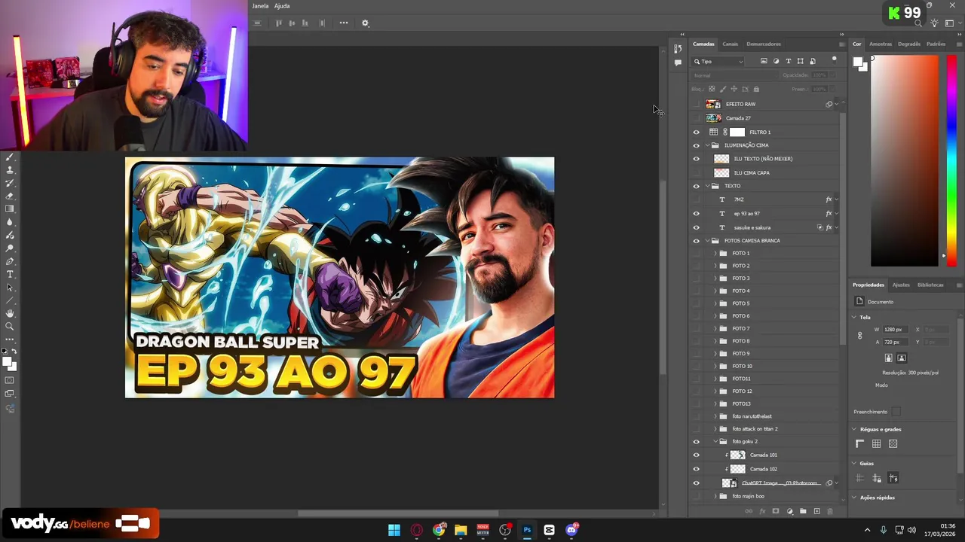Create a new layer group

pyautogui.click(x=803, y=511)
